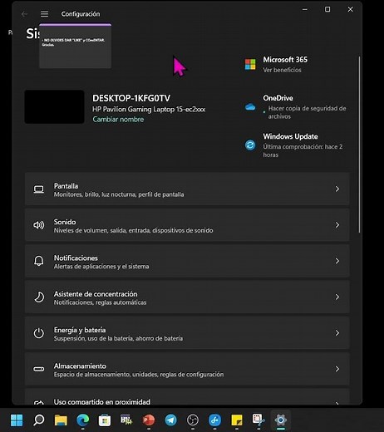Screen dimensions: 384x432
Task: Expand Almacenamiento settings chevron
Action: tap(337, 369)
